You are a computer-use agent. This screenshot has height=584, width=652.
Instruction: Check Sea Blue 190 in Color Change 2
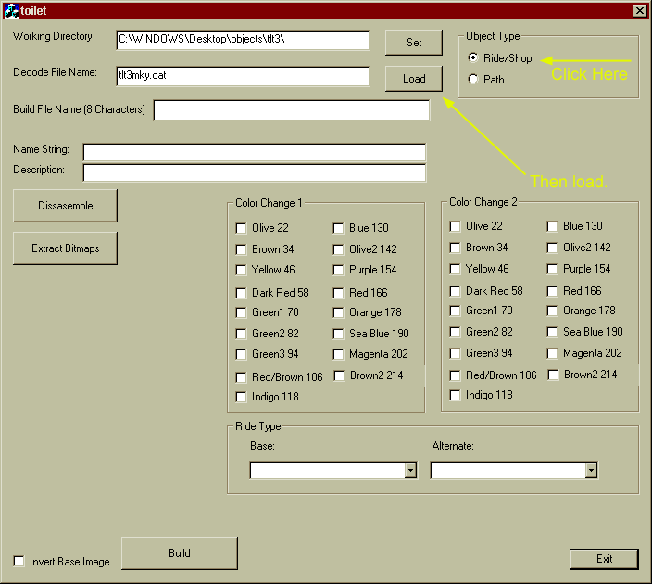point(552,332)
